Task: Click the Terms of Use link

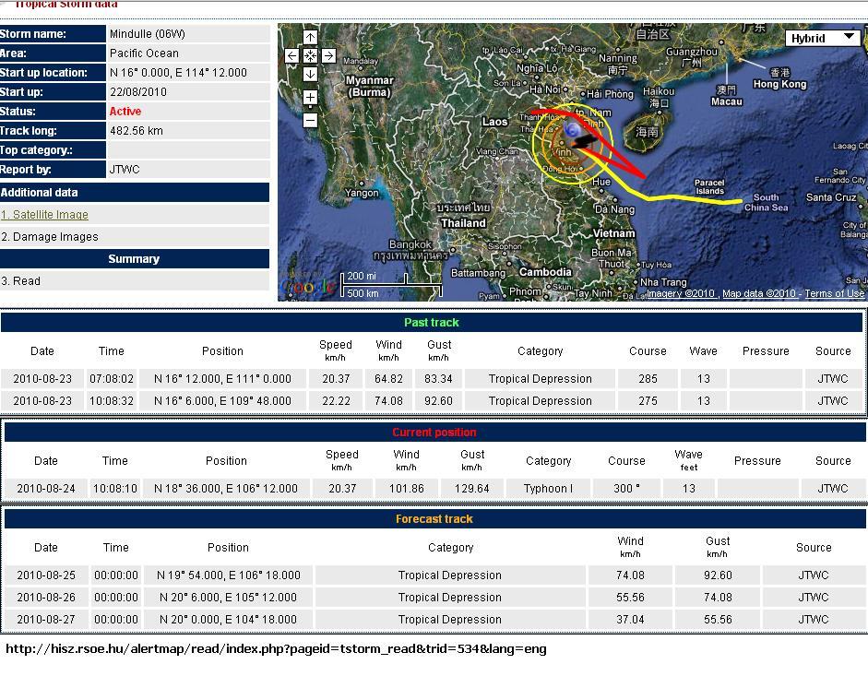Action: (x=834, y=294)
